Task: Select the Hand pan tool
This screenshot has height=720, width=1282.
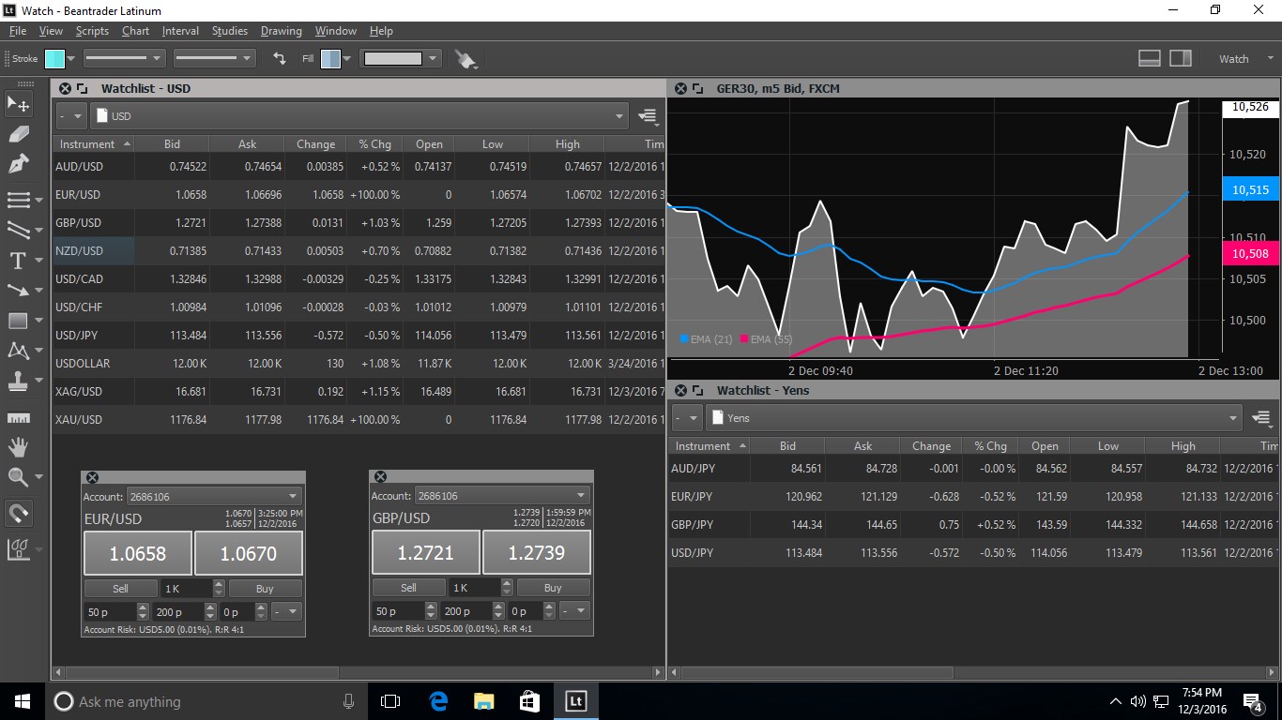Action: 19,447
